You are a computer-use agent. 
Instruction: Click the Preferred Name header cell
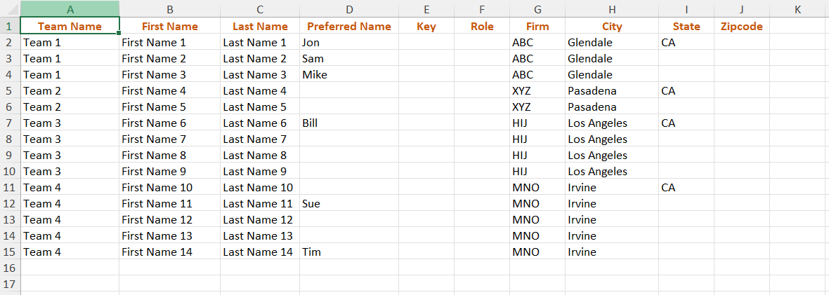click(x=348, y=27)
